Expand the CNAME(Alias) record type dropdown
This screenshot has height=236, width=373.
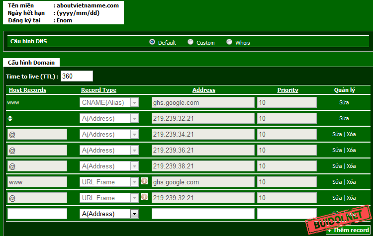pyautogui.click(x=134, y=102)
